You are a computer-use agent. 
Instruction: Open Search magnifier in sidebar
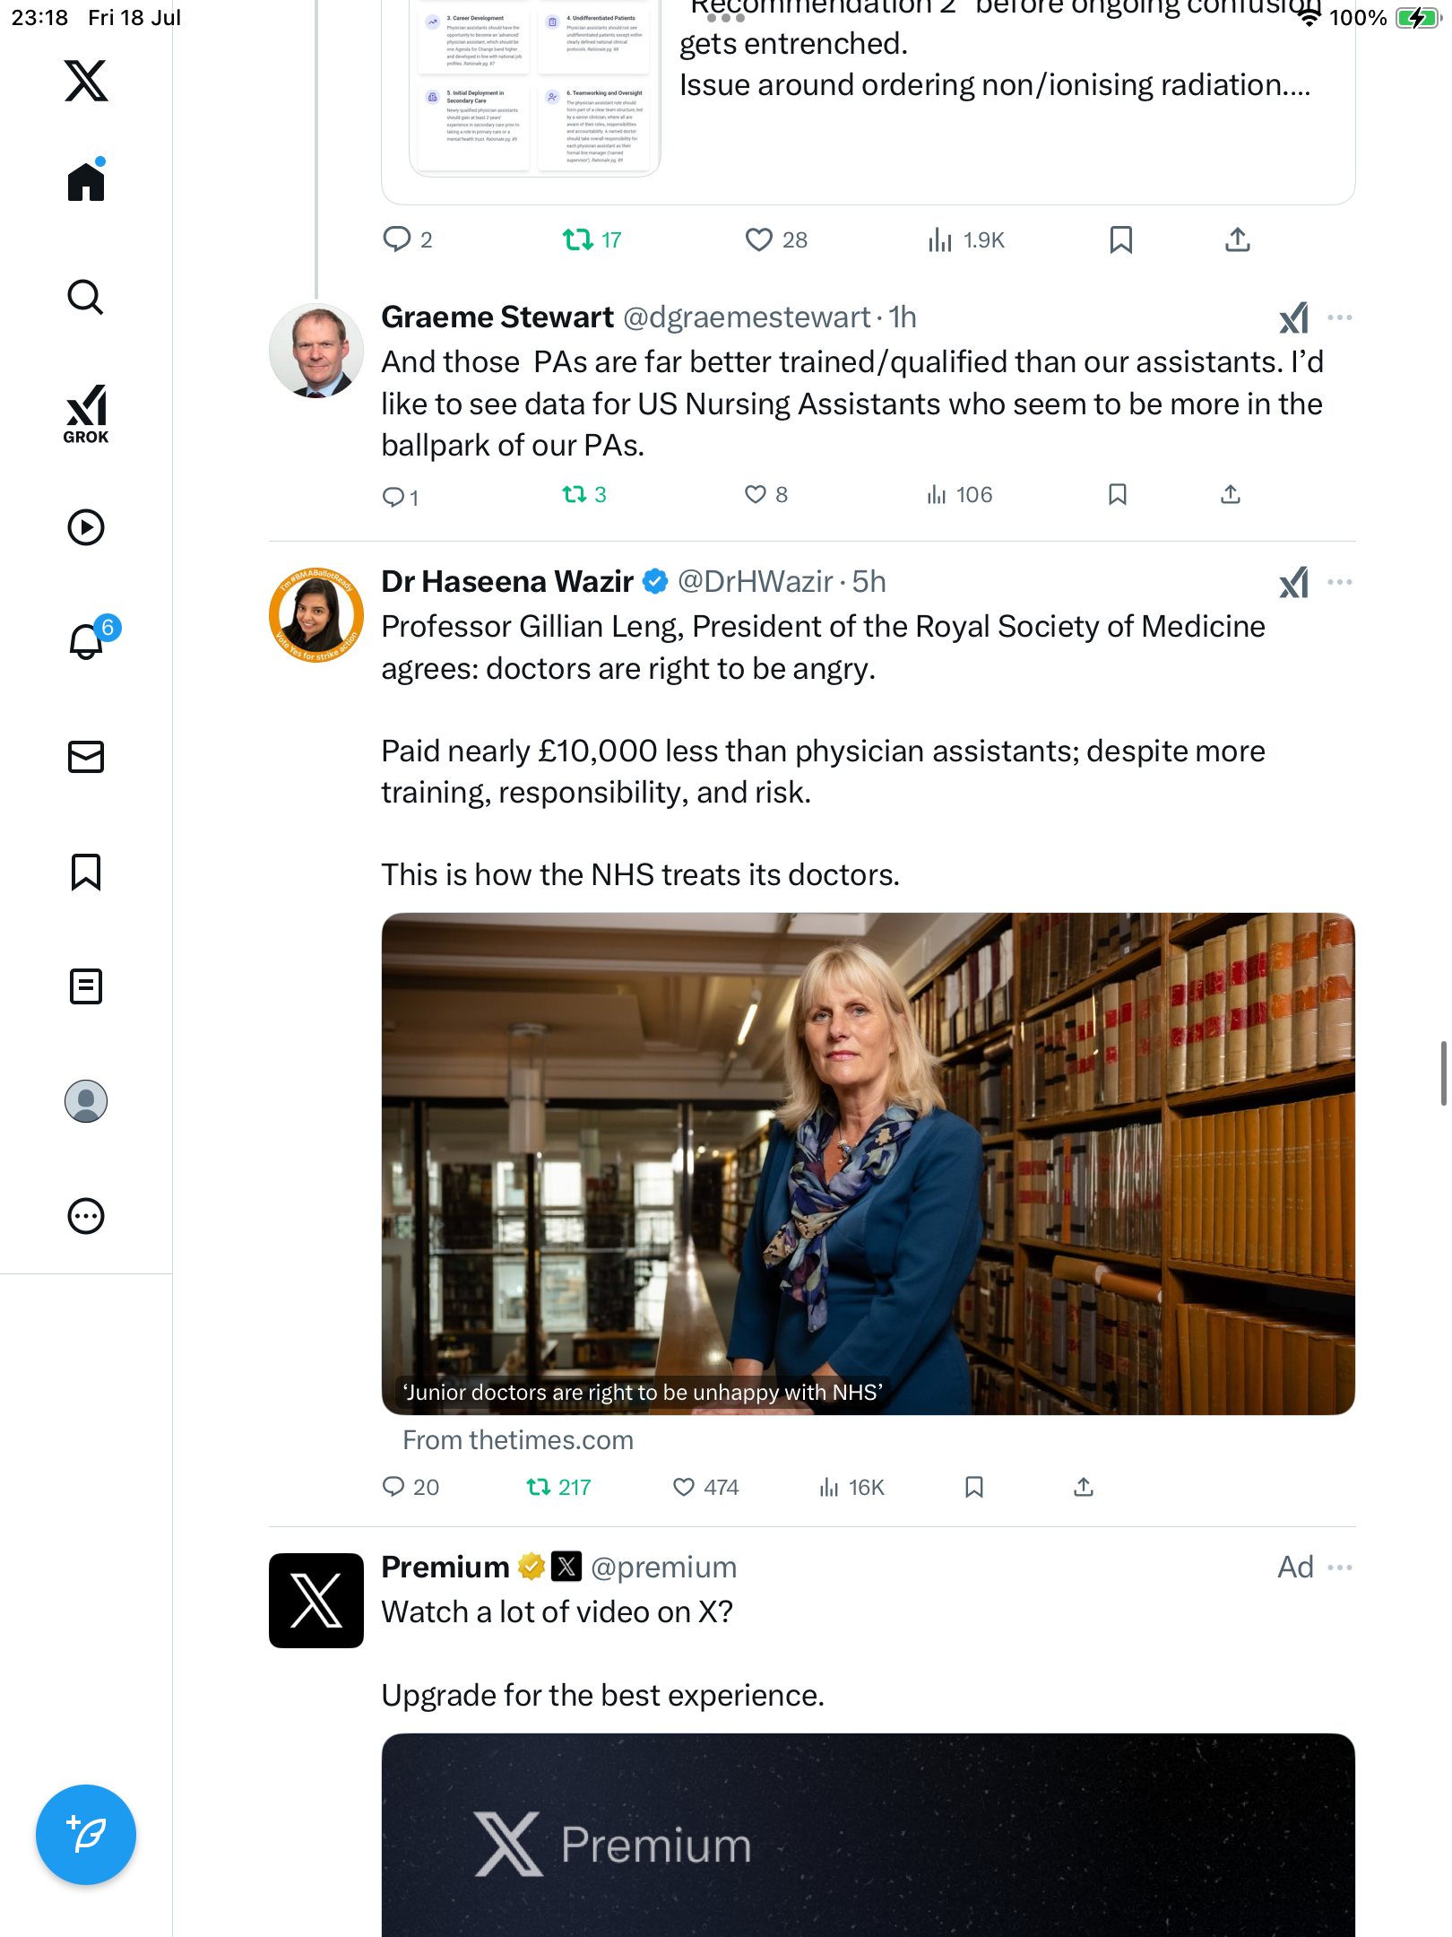tap(86, 298)
